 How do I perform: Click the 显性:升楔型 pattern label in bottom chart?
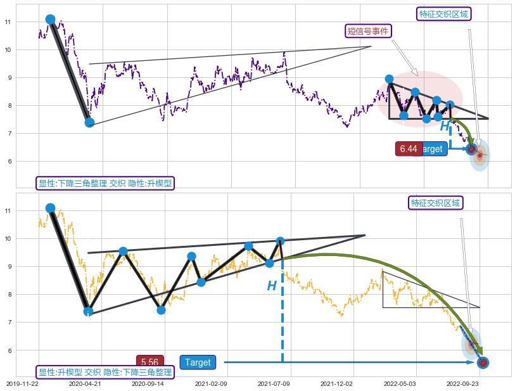point(105,372)
